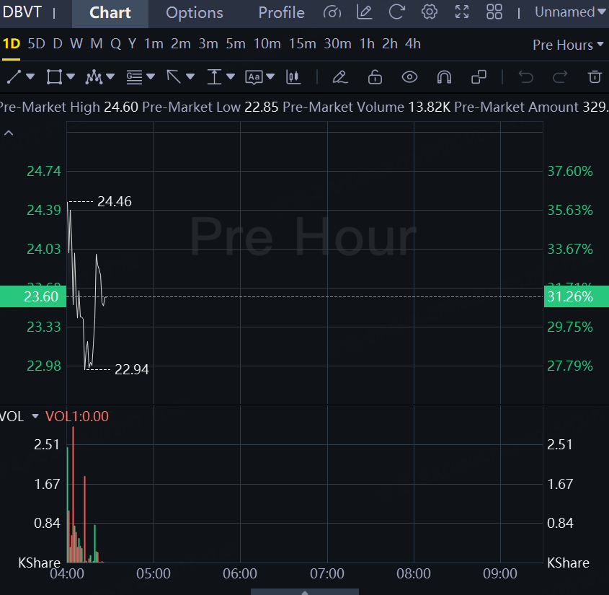
Task: Open the multi-chart grid layout icon
Action: pyautogui.click(x=494, y=12)
